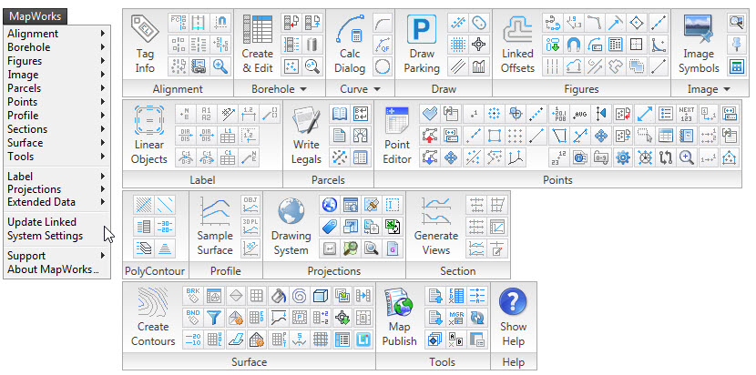Click the Li icon in Surface panel

pyautogui.click(x=363, y=339)
